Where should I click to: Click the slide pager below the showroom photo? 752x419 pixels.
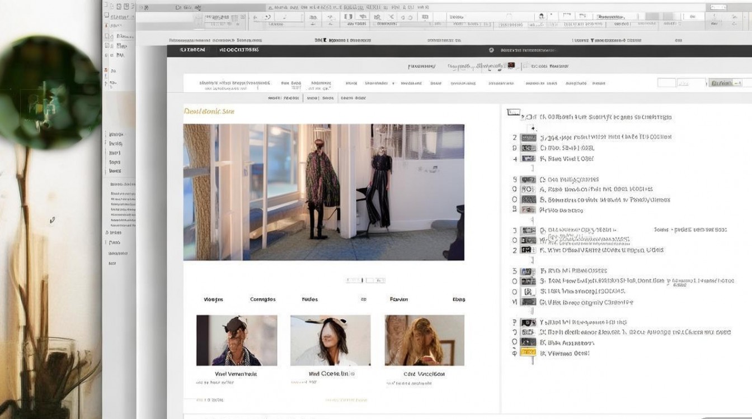click(365, 280)
